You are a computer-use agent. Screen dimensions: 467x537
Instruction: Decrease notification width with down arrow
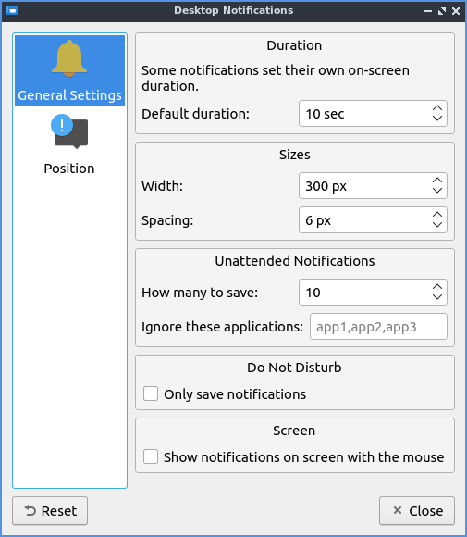click(437, 191)
